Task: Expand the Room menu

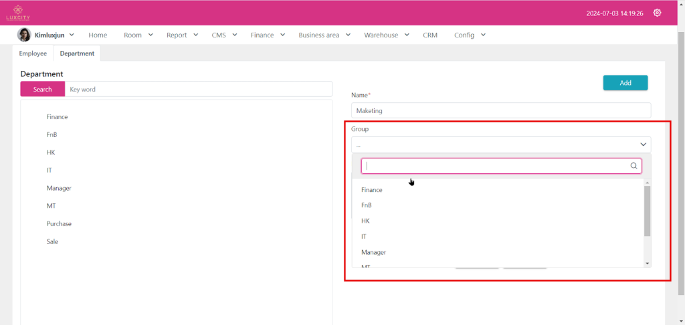Action: tap(138, 35)
